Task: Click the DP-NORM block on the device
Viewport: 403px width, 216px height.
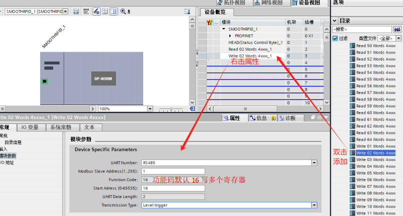Action: point(103,78)
